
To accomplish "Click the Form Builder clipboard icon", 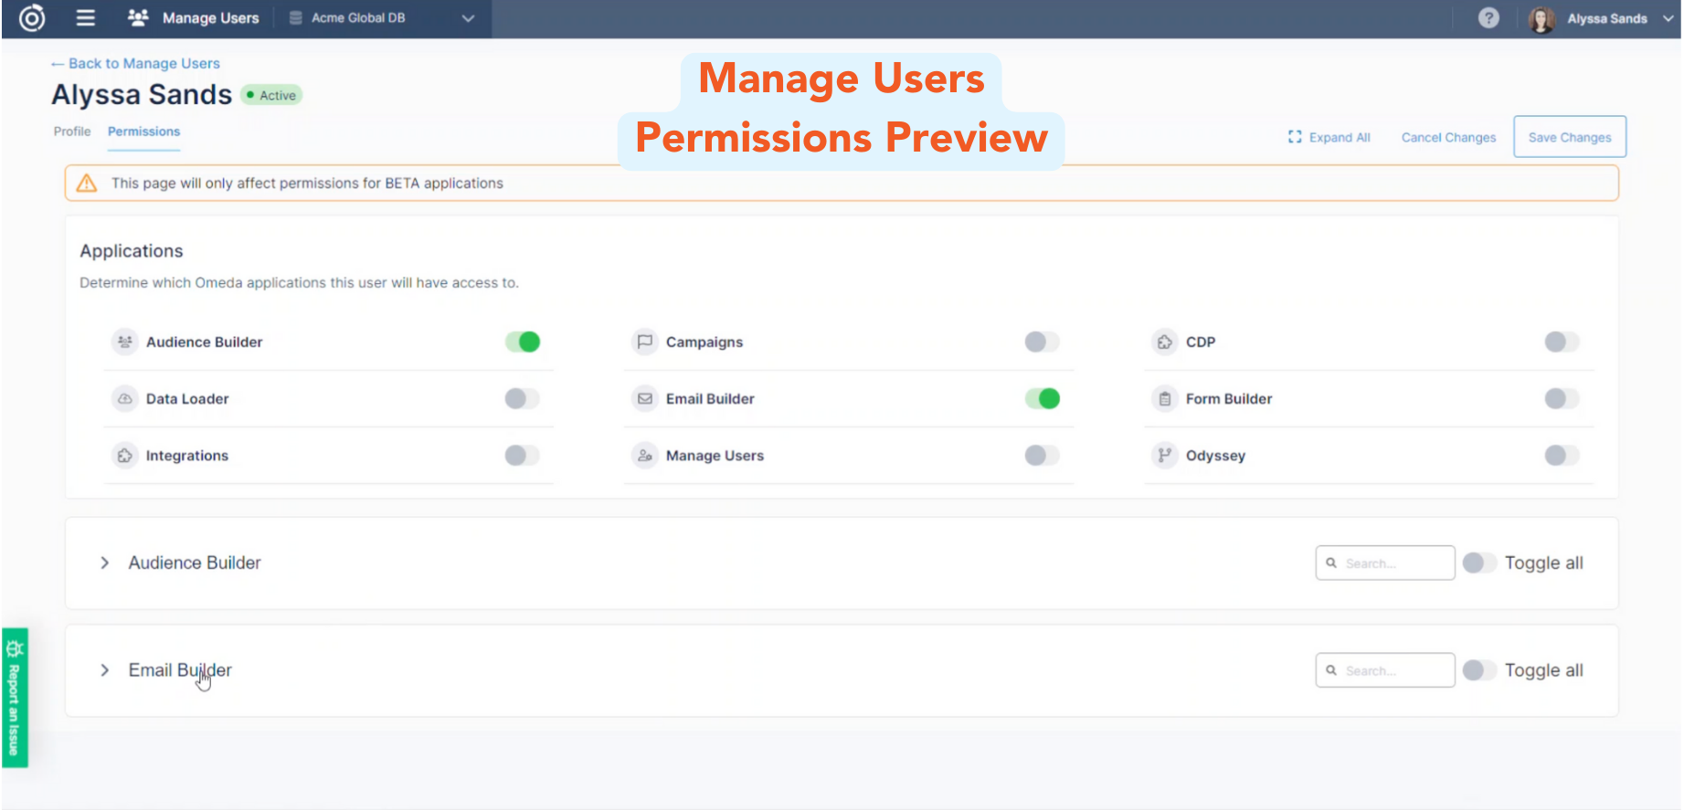I will pyautogui.click(x=1164, y=399).
